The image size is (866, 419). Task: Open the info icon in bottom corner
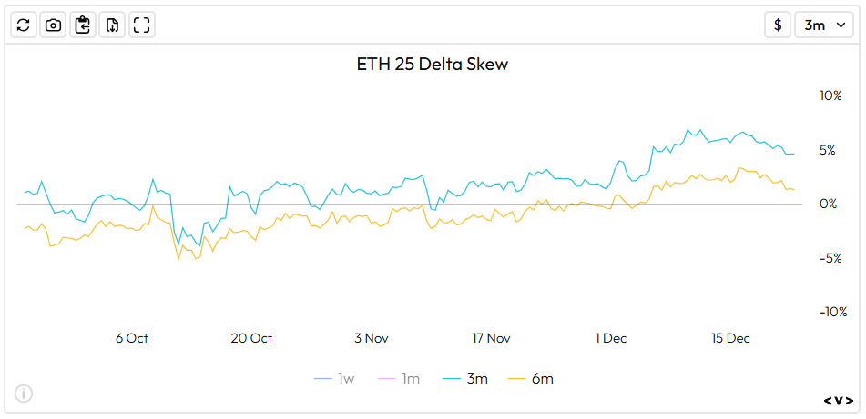pyautogui.click(x=24, y=394)
